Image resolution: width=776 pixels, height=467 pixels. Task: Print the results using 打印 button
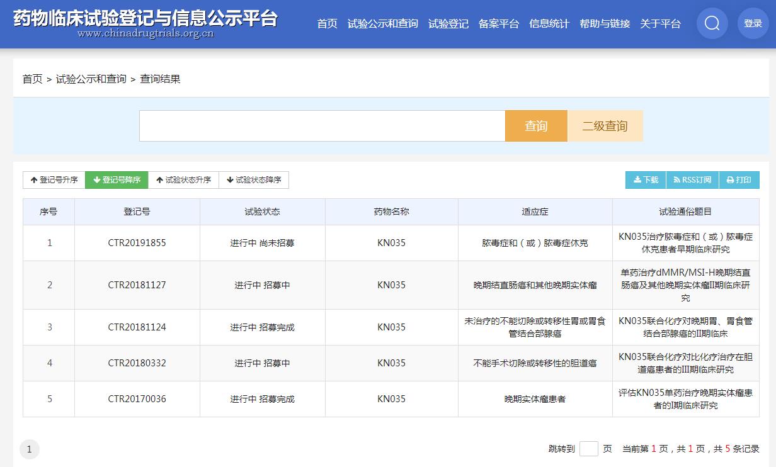click(x=739, y=180)
